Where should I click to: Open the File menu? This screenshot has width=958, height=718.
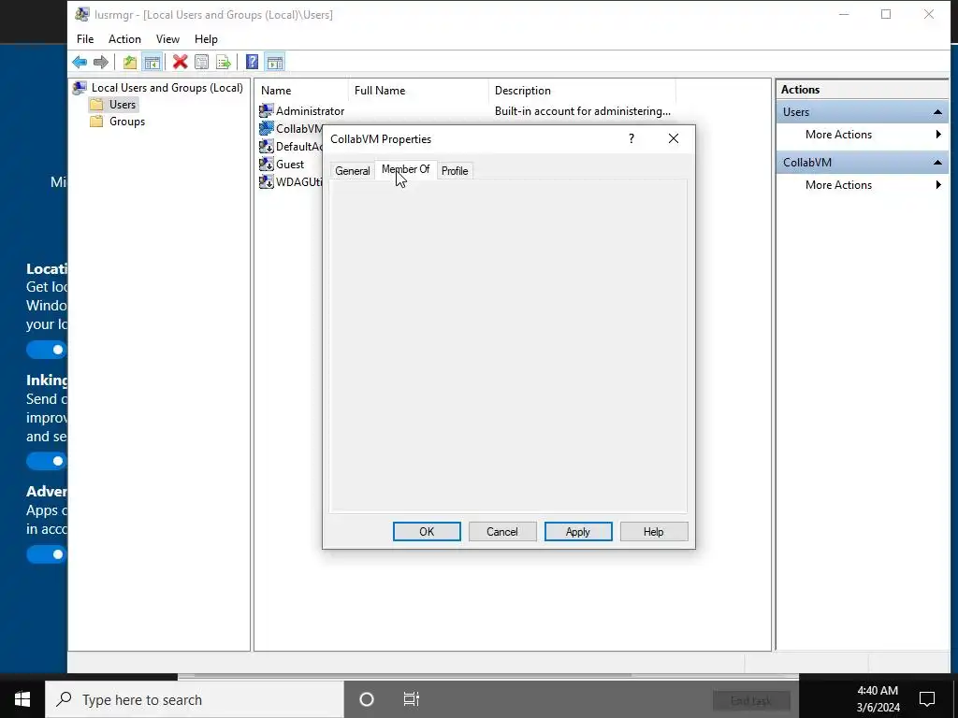tap(85, 39)
